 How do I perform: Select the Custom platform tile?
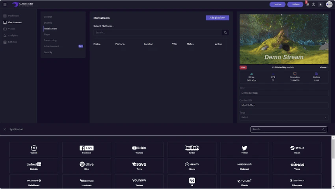pos(34,149)
